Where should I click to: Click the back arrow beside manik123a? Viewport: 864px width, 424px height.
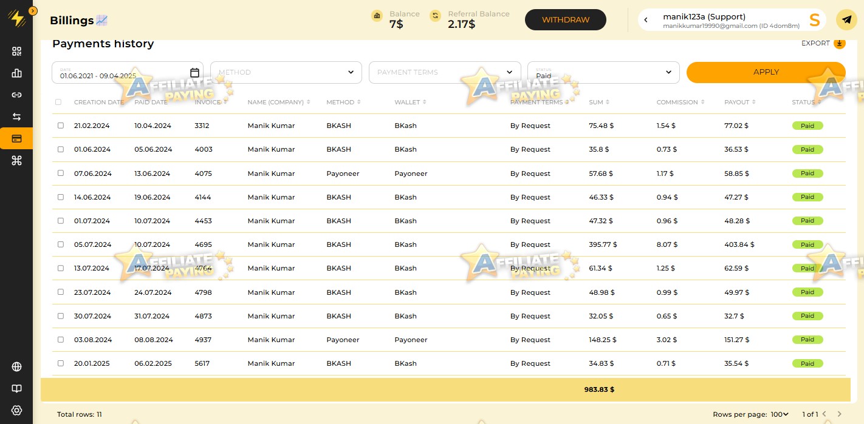[x=646, y=20]
